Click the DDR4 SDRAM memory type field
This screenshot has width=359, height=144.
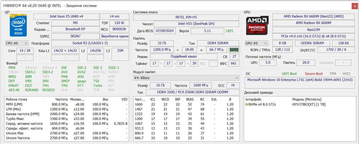(218, 43)
